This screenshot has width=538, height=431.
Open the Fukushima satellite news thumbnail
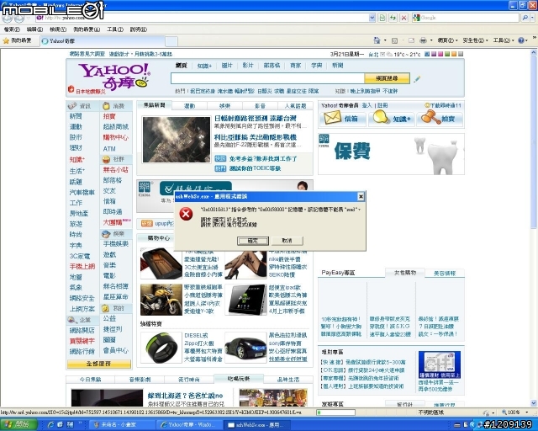tap(177, 140)
